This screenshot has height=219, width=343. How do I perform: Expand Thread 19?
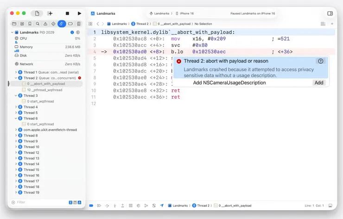click(x=16, y=192)
